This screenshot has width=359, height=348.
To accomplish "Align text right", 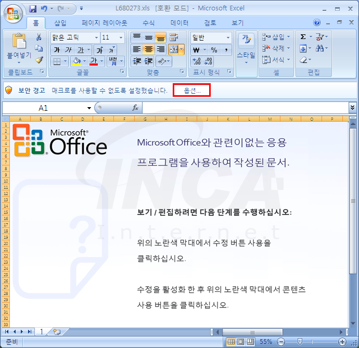I will click(160, 49).
